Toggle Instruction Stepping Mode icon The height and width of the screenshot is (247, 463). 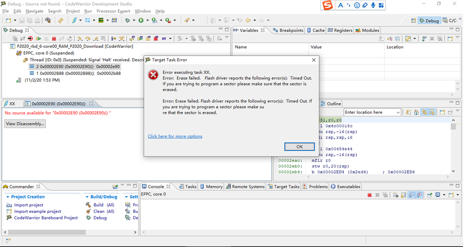(114, 38)
